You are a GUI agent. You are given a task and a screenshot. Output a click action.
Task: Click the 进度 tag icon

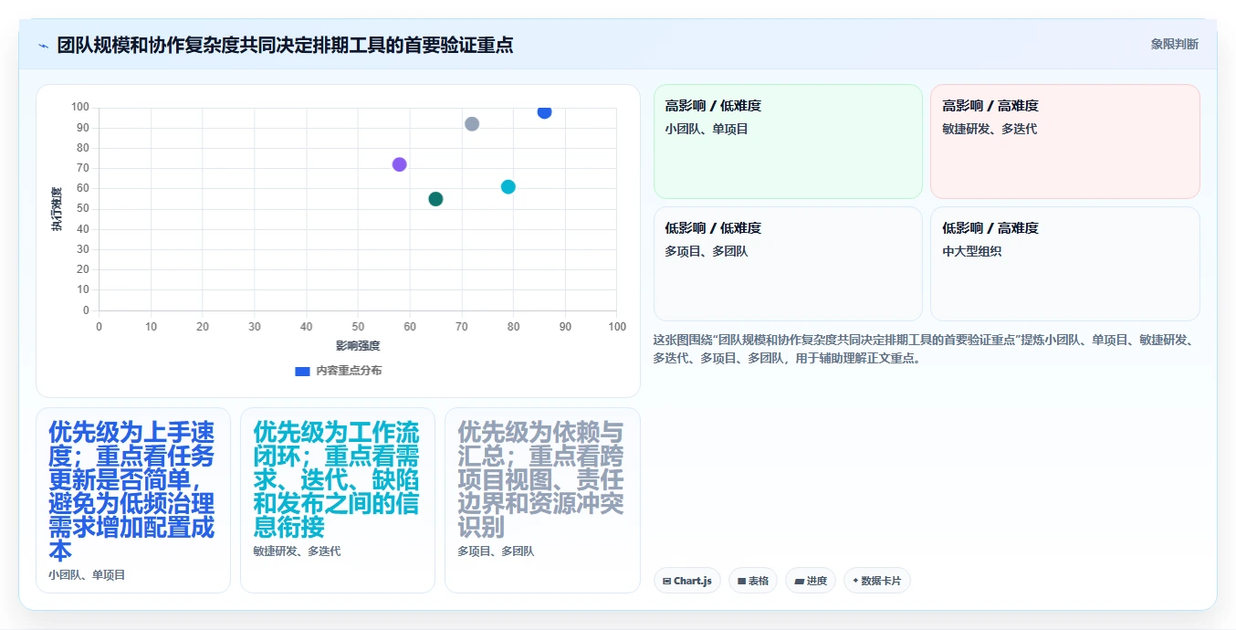pos(800,581)
